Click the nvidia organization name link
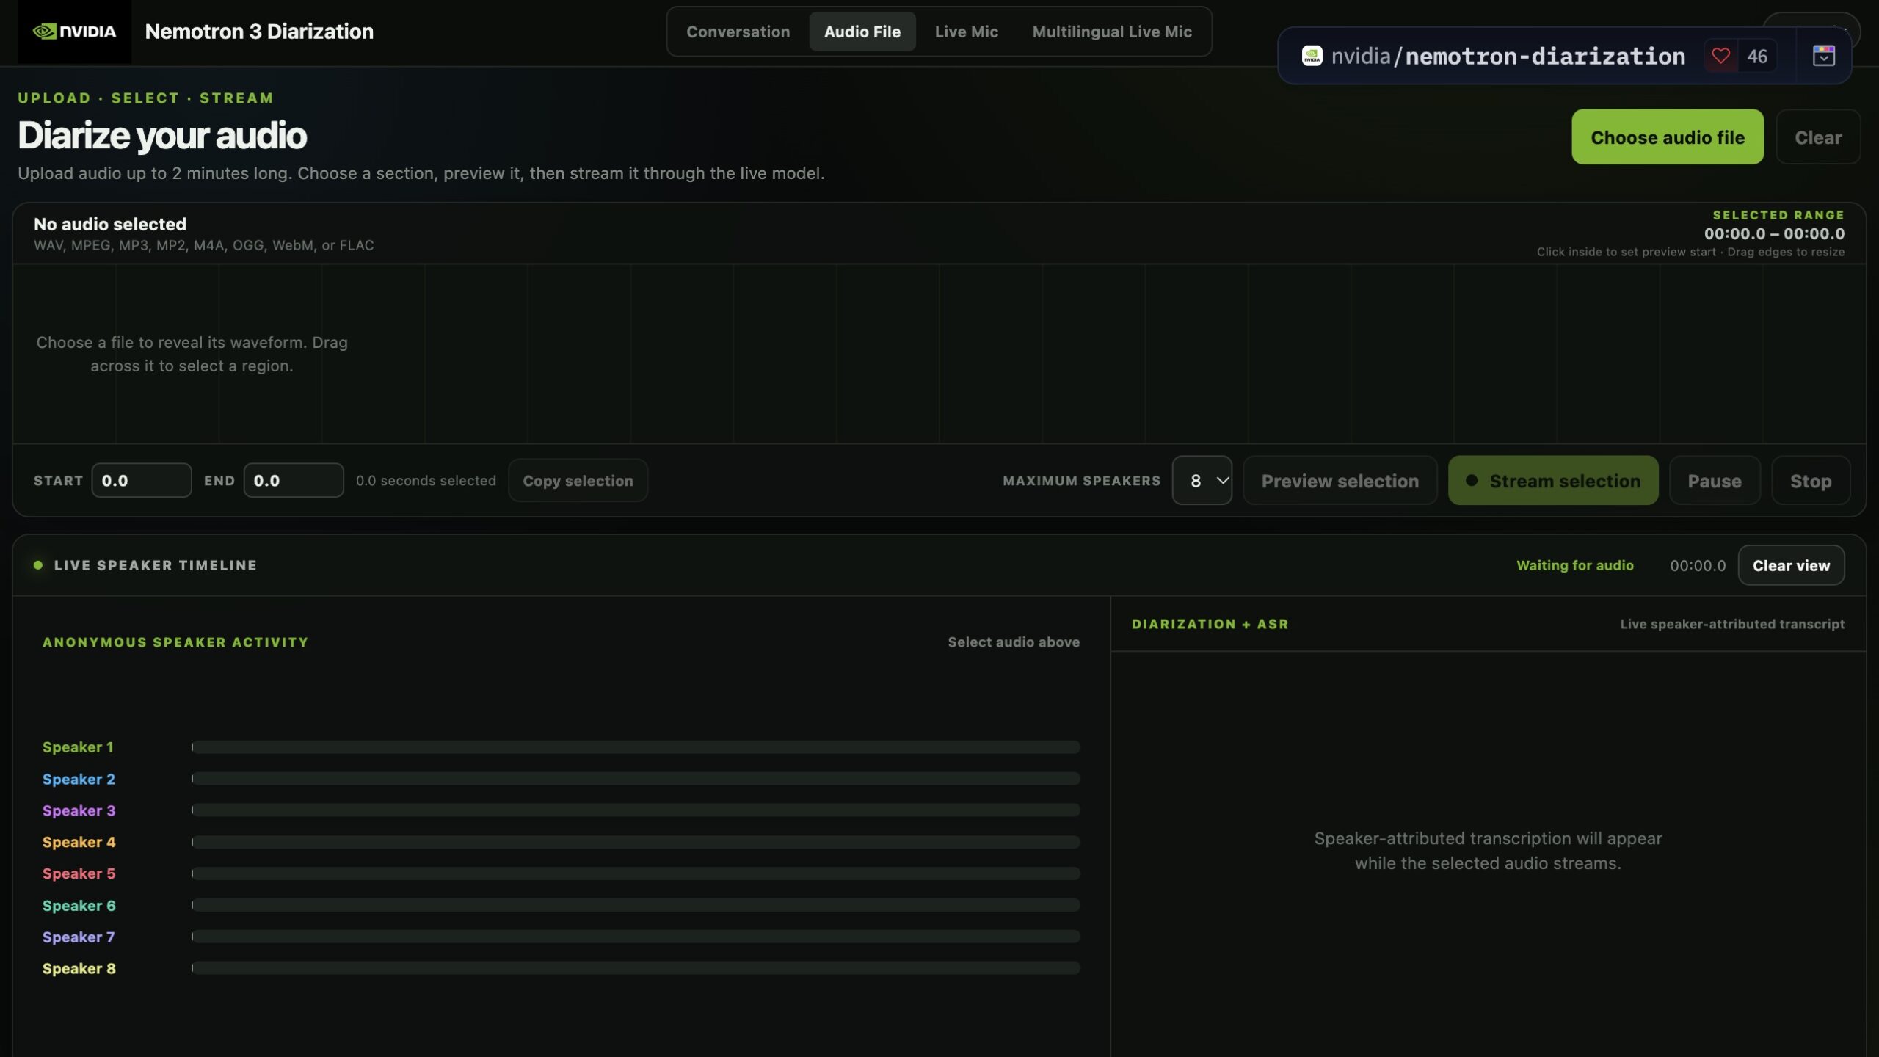Screen dimensions: 1879x1057 pyautogui.click(x=1361, y=56)
